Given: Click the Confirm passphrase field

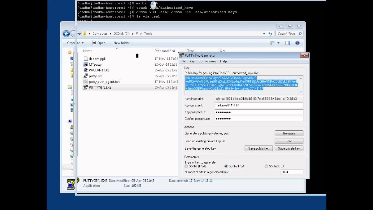Looking at the screenshot, I should click(x=259, y=119).
